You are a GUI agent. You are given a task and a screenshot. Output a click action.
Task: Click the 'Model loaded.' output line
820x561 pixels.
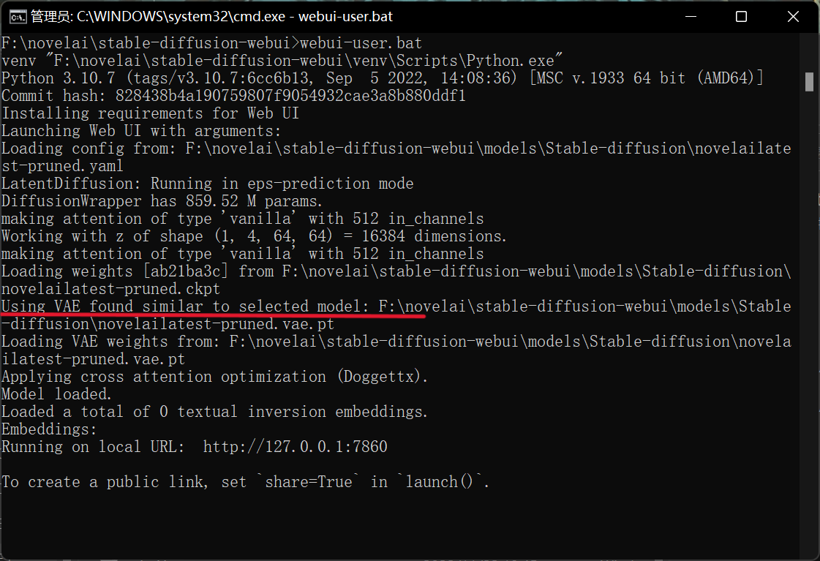click(56, 394)
